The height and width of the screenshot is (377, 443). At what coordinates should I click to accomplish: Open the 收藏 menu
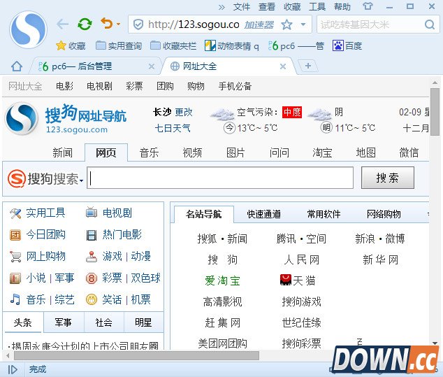292,6
